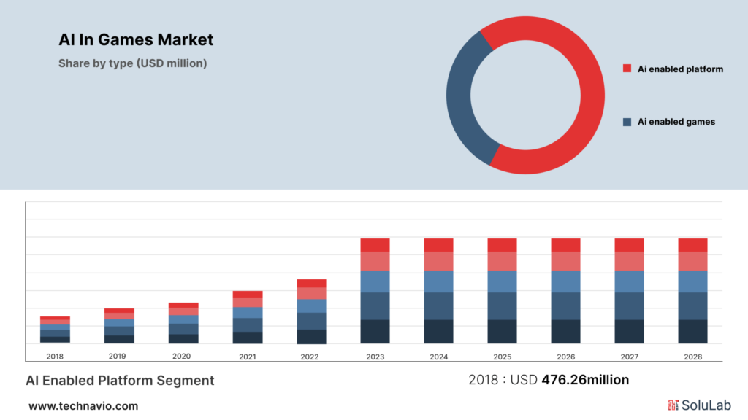Select the 2028 stacked bar
The width and height of the screenshot is (748, 420).
692,291
